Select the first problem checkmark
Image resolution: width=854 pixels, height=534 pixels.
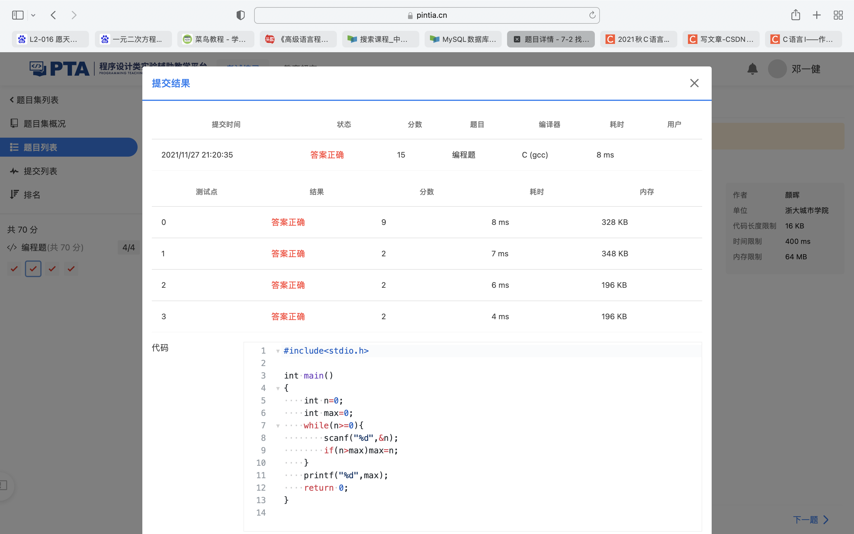[x=14, y=269]
